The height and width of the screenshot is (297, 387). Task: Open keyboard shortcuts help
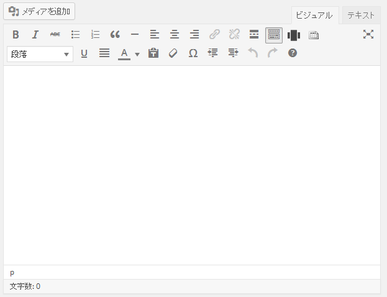(293, 53)
